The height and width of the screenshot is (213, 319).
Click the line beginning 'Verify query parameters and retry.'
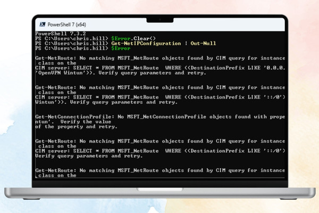[89, 156]
